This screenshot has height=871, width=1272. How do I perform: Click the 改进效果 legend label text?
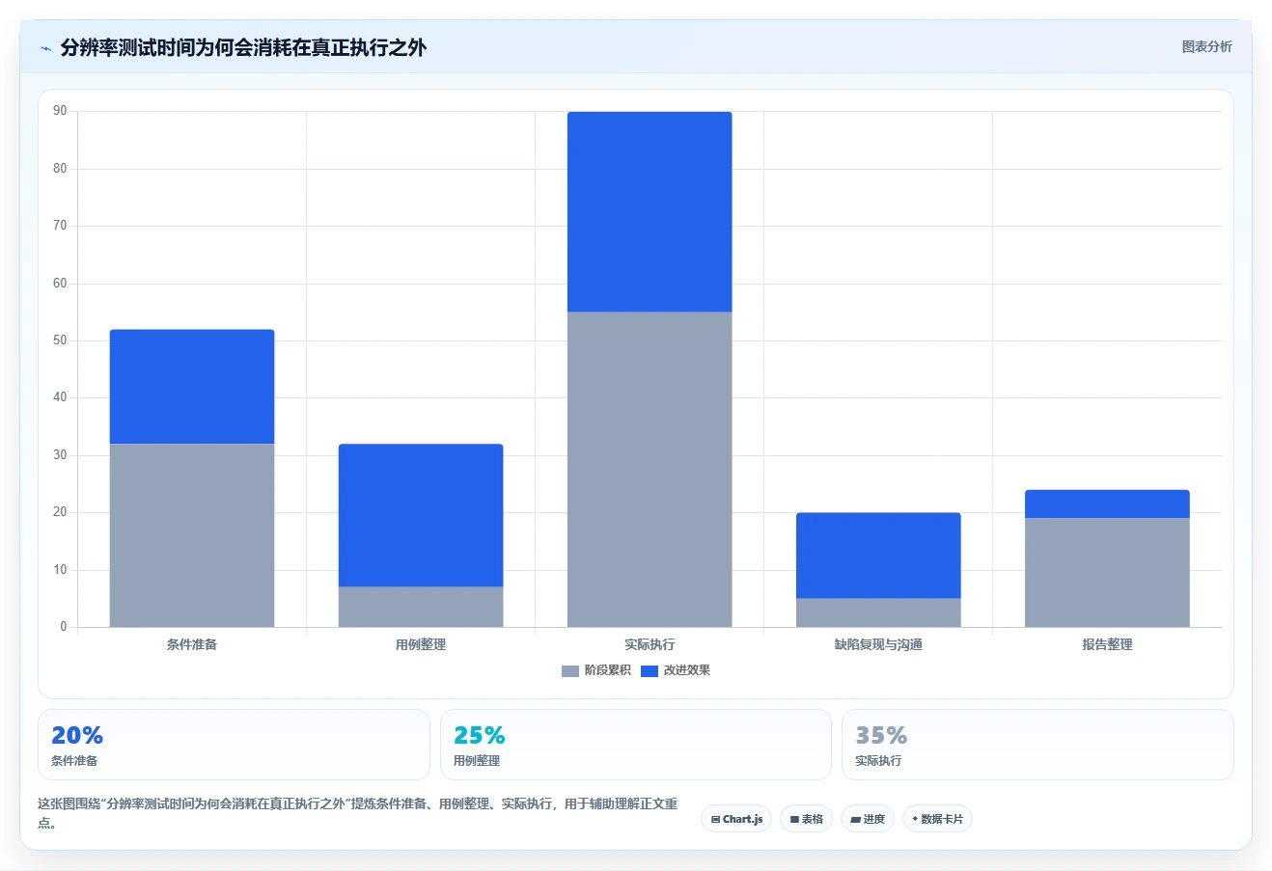(687, 670)
